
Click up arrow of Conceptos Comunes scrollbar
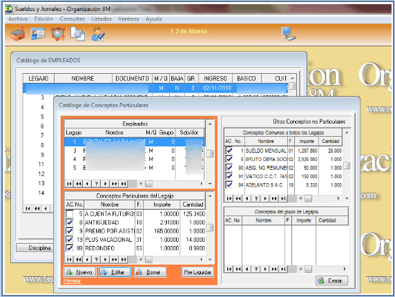(x=347, y=132)
